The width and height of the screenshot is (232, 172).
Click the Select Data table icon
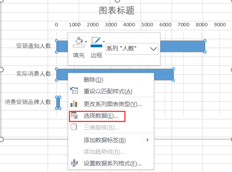[x=74, y=115]
